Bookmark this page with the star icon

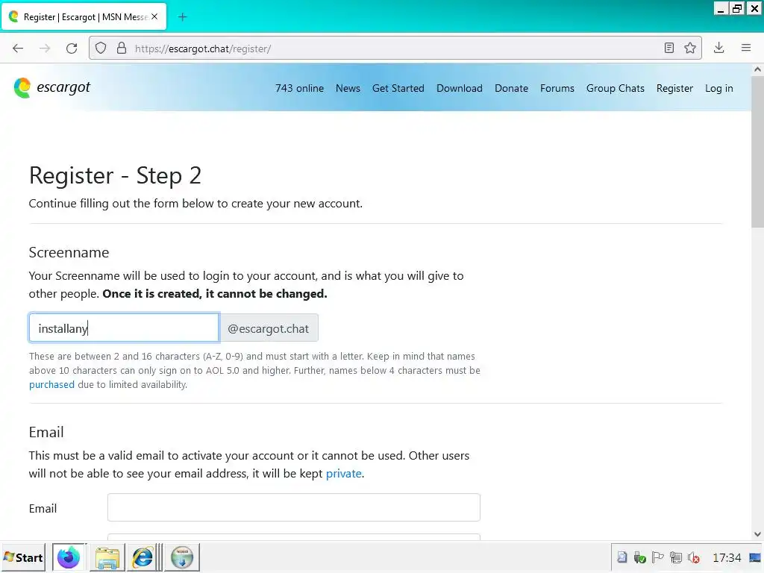pyautogui.click(x=690, y=48)
